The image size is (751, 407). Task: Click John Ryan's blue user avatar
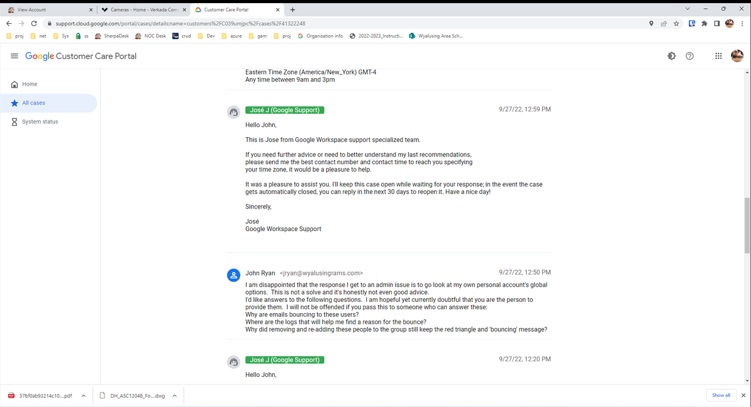pyautogui.click(x=233, y=276)
